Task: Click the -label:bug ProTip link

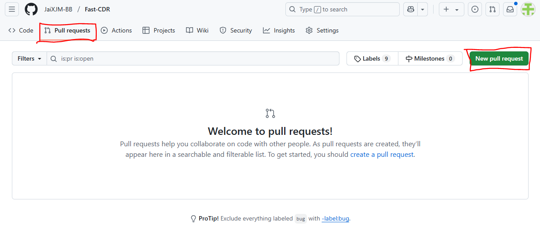Action: tap(336, 218)
